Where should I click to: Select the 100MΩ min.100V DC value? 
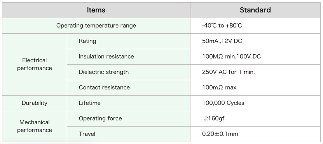231,57
